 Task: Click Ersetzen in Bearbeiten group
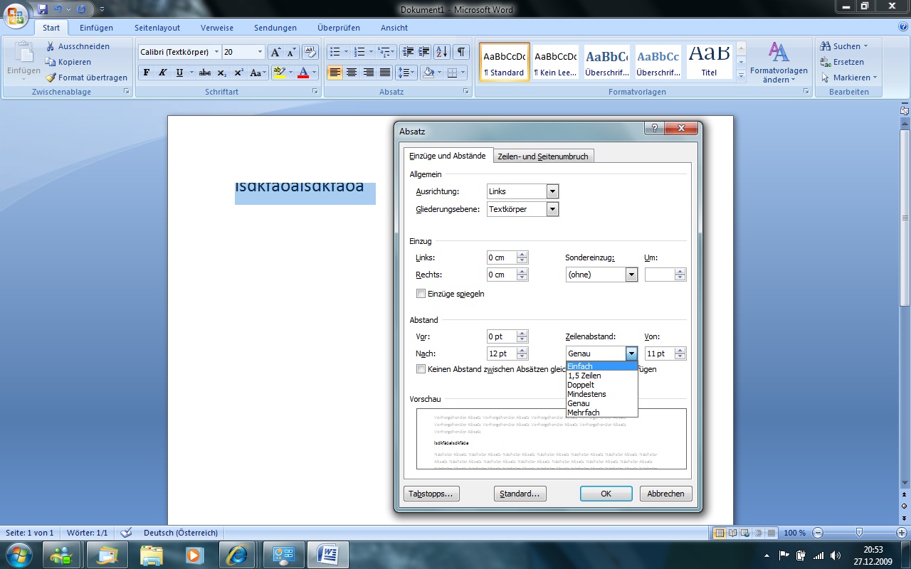[842, 62]
